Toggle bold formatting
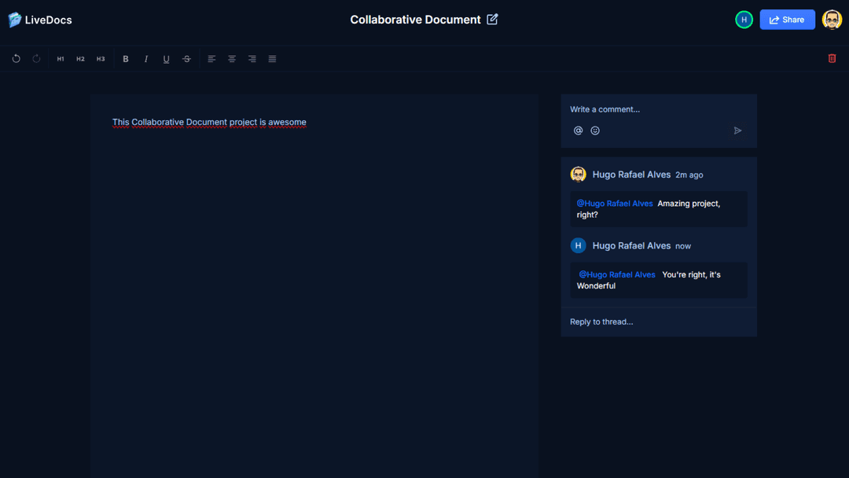This screenshot has width=849, height=478. click(125, 58)
